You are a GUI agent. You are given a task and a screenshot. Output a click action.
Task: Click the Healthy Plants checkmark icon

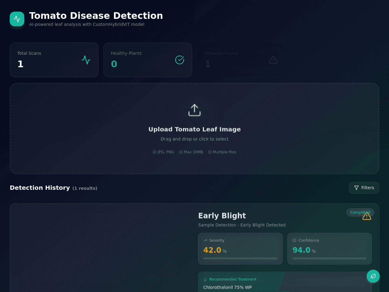[x=180, y=60]
